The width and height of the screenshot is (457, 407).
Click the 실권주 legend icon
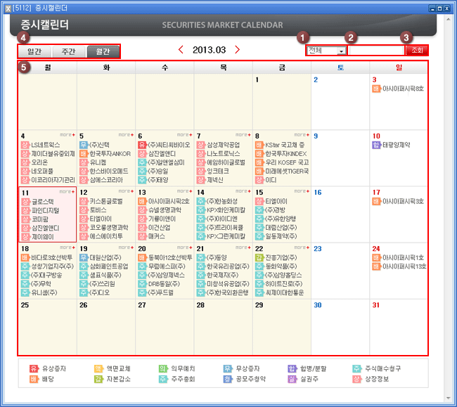pos(292,380)
